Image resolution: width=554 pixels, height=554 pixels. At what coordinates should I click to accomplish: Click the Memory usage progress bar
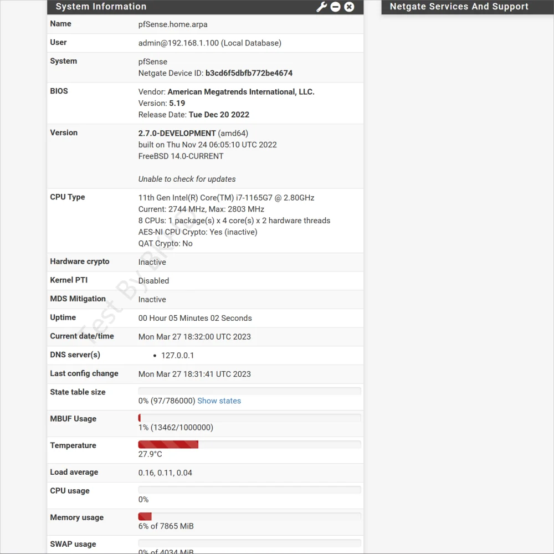249,516
